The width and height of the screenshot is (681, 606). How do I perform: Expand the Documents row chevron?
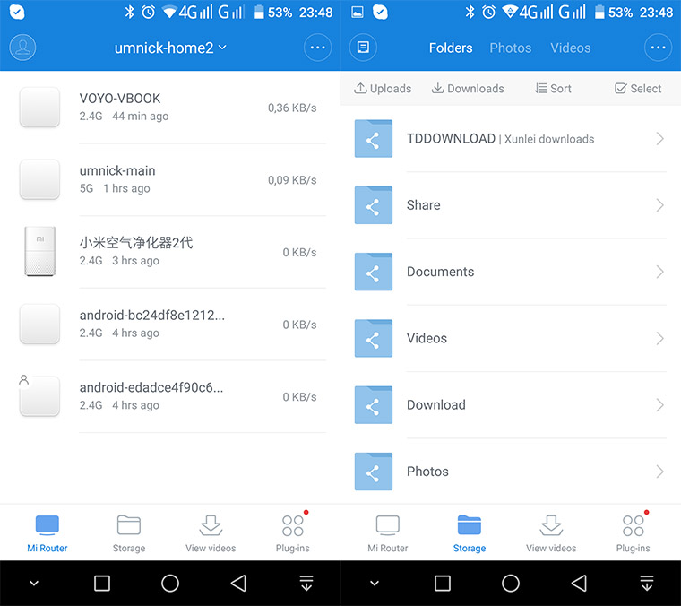pos(659,272)
